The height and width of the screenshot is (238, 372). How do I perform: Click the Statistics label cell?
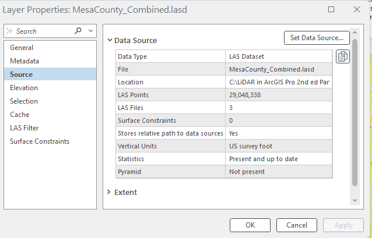(171, 159)
